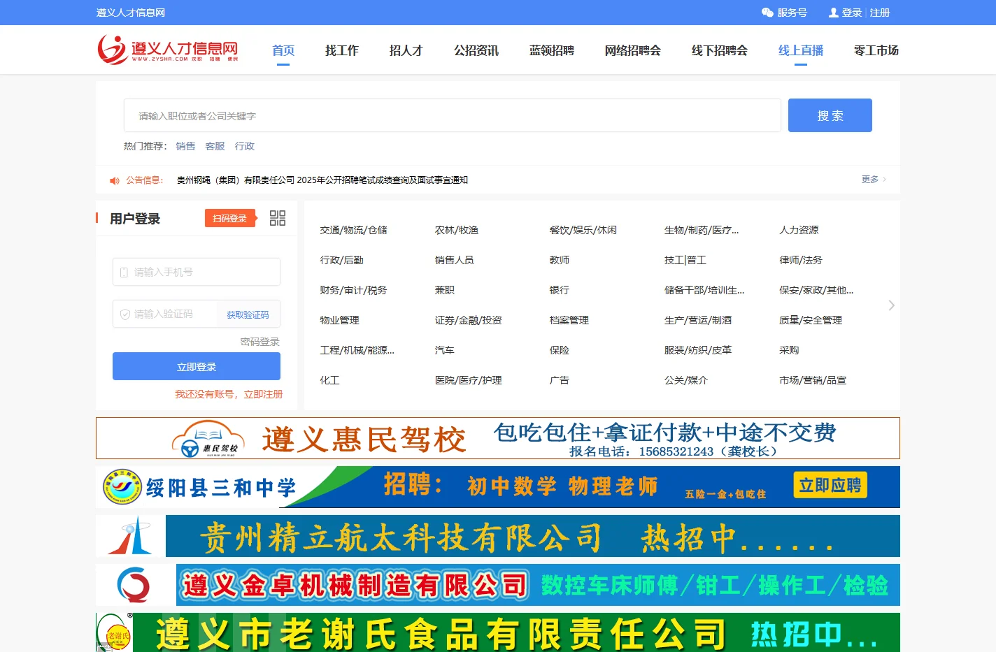Click 获取验证码 button

tap(248, 315)
